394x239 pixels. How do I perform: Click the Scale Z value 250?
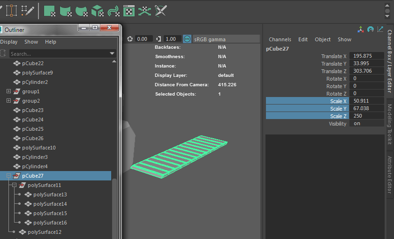pos(367,116)
